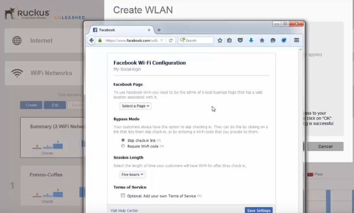
Task: Open the Select a Page dropdown
Action: coord(135,106)
